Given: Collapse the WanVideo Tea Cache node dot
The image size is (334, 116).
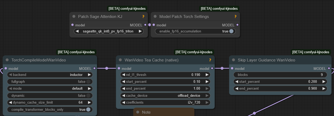Looking at the screenshot, I should coord(120,60).
